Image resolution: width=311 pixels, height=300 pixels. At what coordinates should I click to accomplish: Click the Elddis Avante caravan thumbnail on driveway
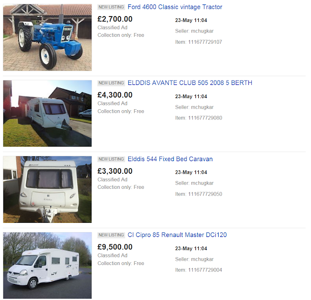[48, 113]
